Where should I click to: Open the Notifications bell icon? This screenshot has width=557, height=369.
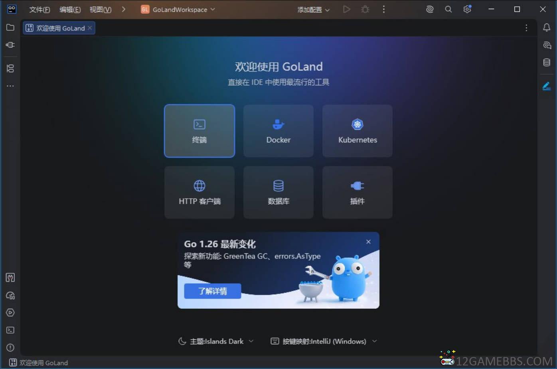pos(547,28)
